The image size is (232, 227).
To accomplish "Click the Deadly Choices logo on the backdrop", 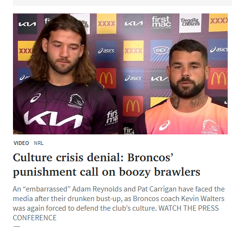I will 190,23.
